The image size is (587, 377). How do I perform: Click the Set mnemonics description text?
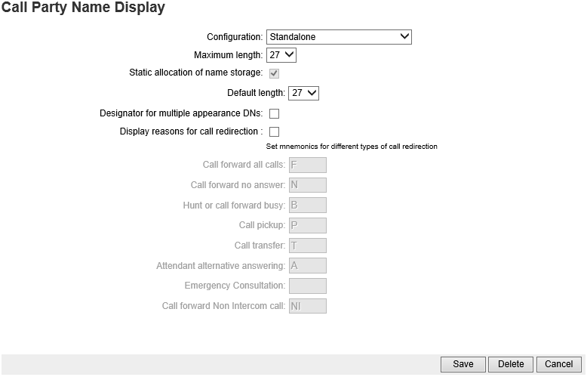click(x=352, y=147)
